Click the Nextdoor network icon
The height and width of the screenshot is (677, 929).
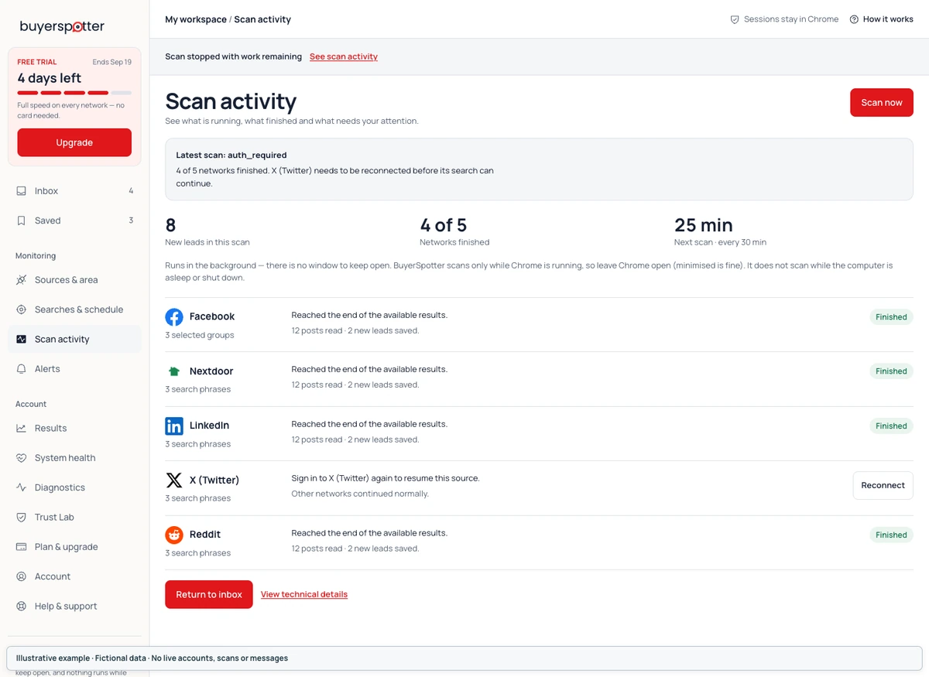[x=174, y=371]
